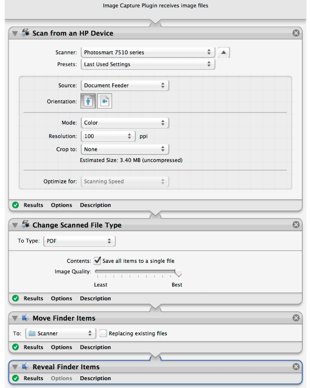This screenshot has height=388, width=310.
Task: Open the Scanner popup menu
Action: 148,52
